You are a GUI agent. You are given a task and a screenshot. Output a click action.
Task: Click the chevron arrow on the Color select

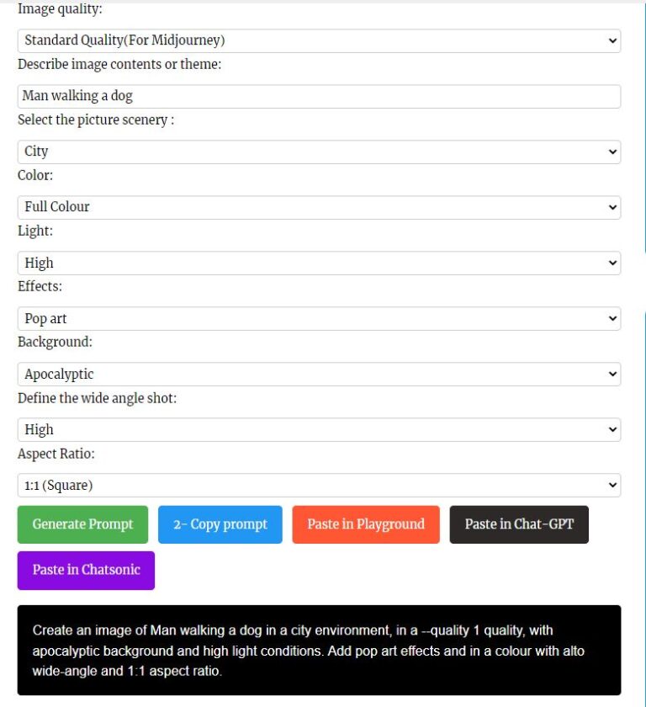coord(612,207)
